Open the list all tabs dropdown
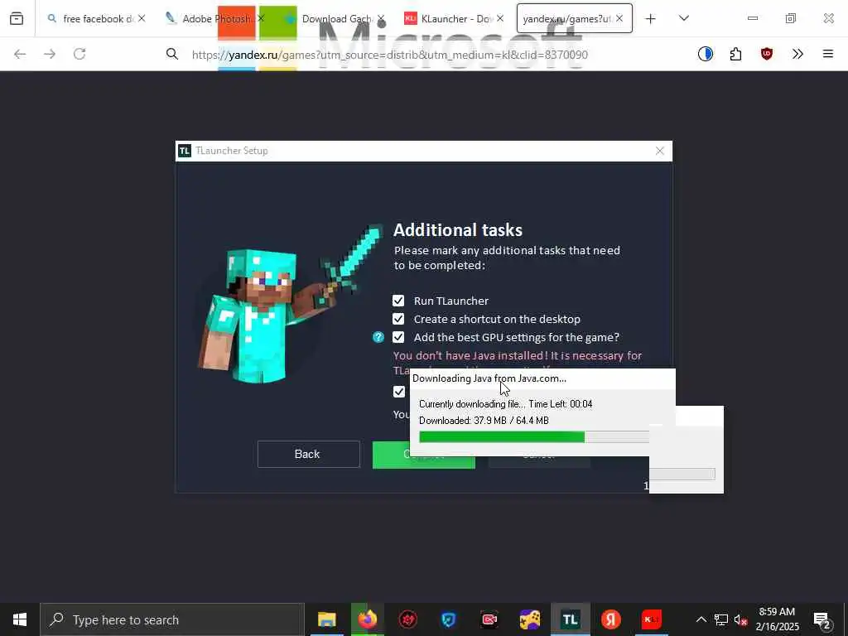 pos(683,18)
